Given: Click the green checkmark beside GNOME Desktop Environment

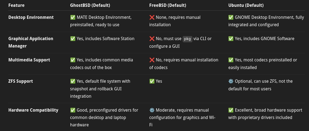Looking at the screenshot, I should [x=231, y=17].
